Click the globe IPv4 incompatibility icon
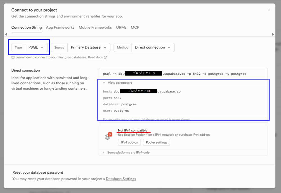 (108, 136)
